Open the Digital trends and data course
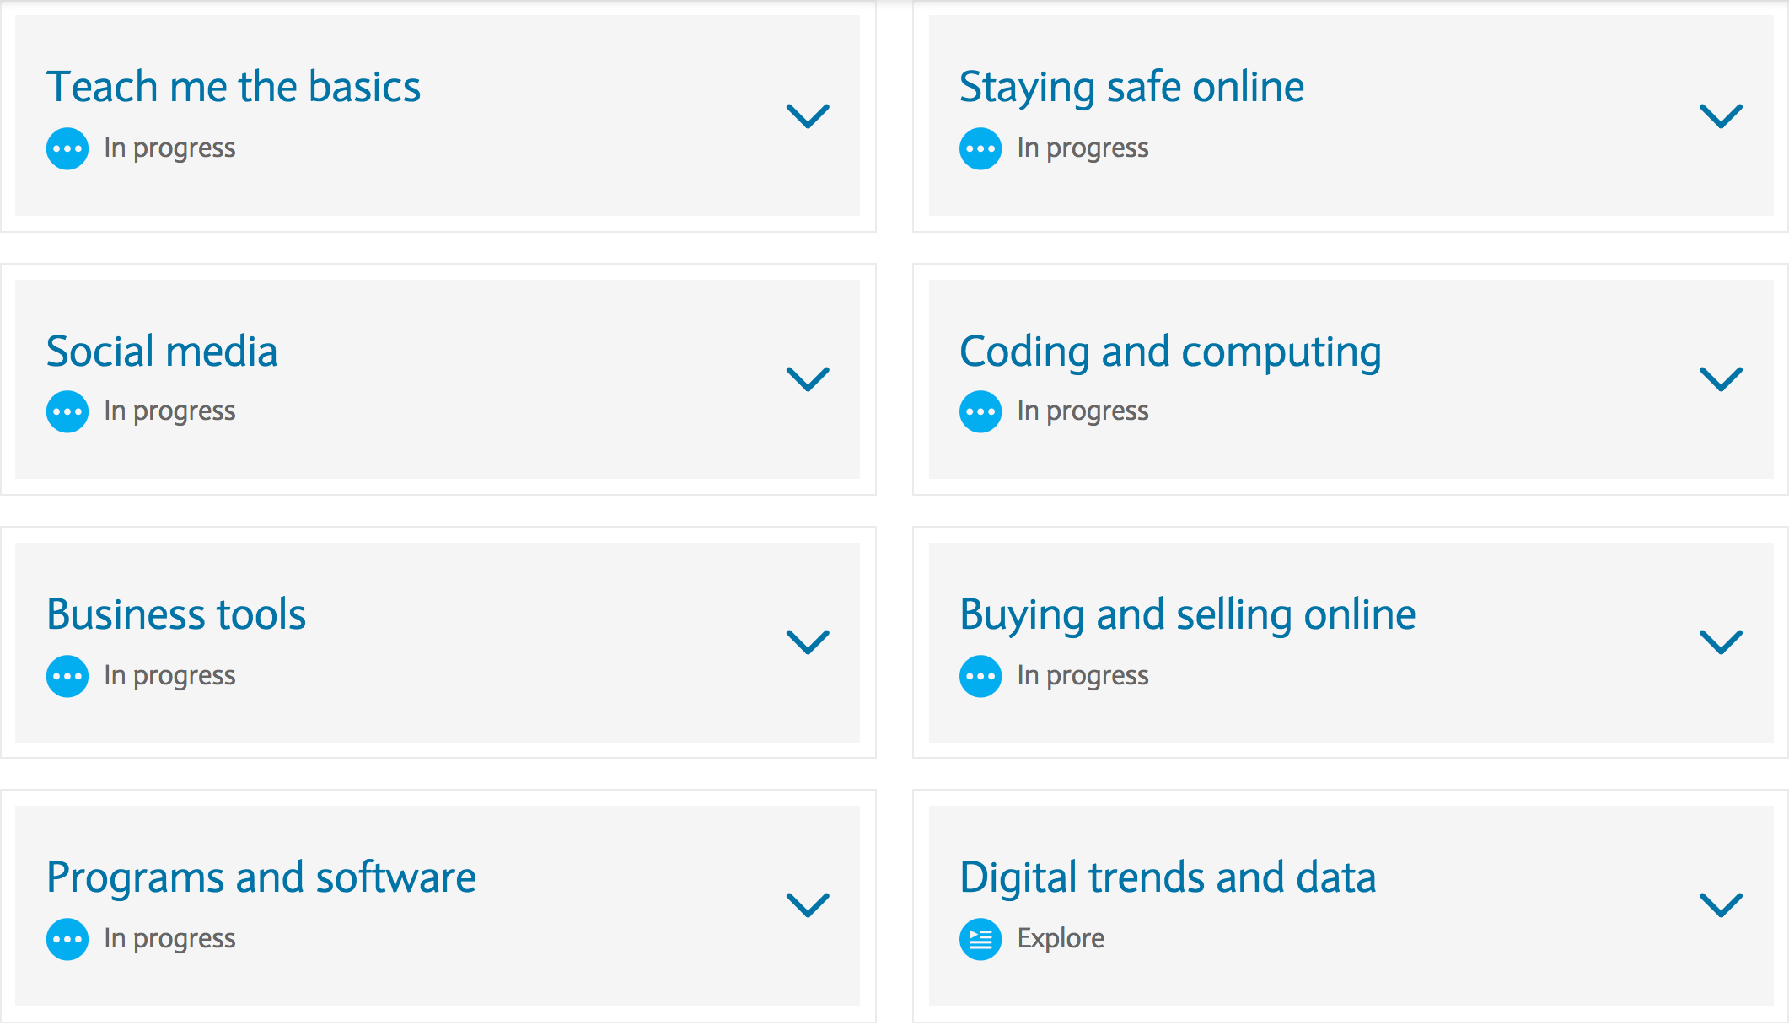The width and height of the screenshot is (1789, 1025). click(x=1168, y=877)
